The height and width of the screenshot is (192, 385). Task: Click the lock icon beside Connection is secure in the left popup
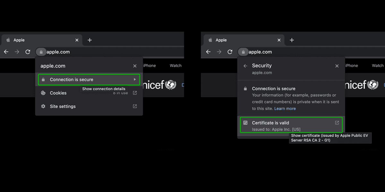[43, 79]
